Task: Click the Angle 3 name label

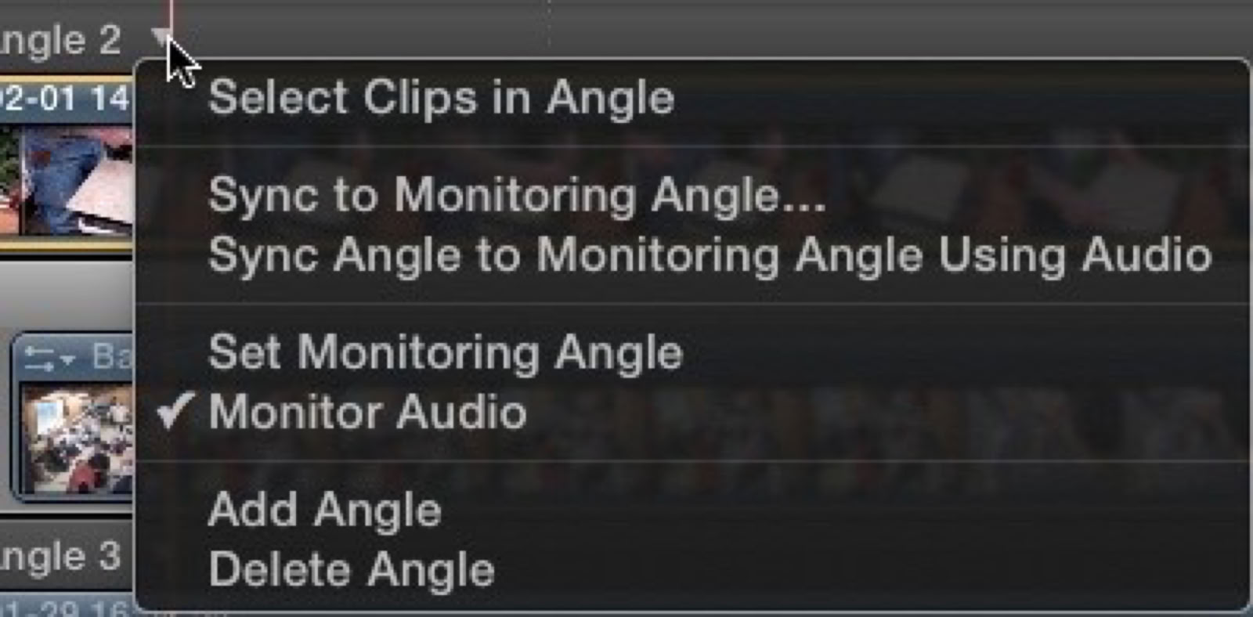Action: coord(61,557)
